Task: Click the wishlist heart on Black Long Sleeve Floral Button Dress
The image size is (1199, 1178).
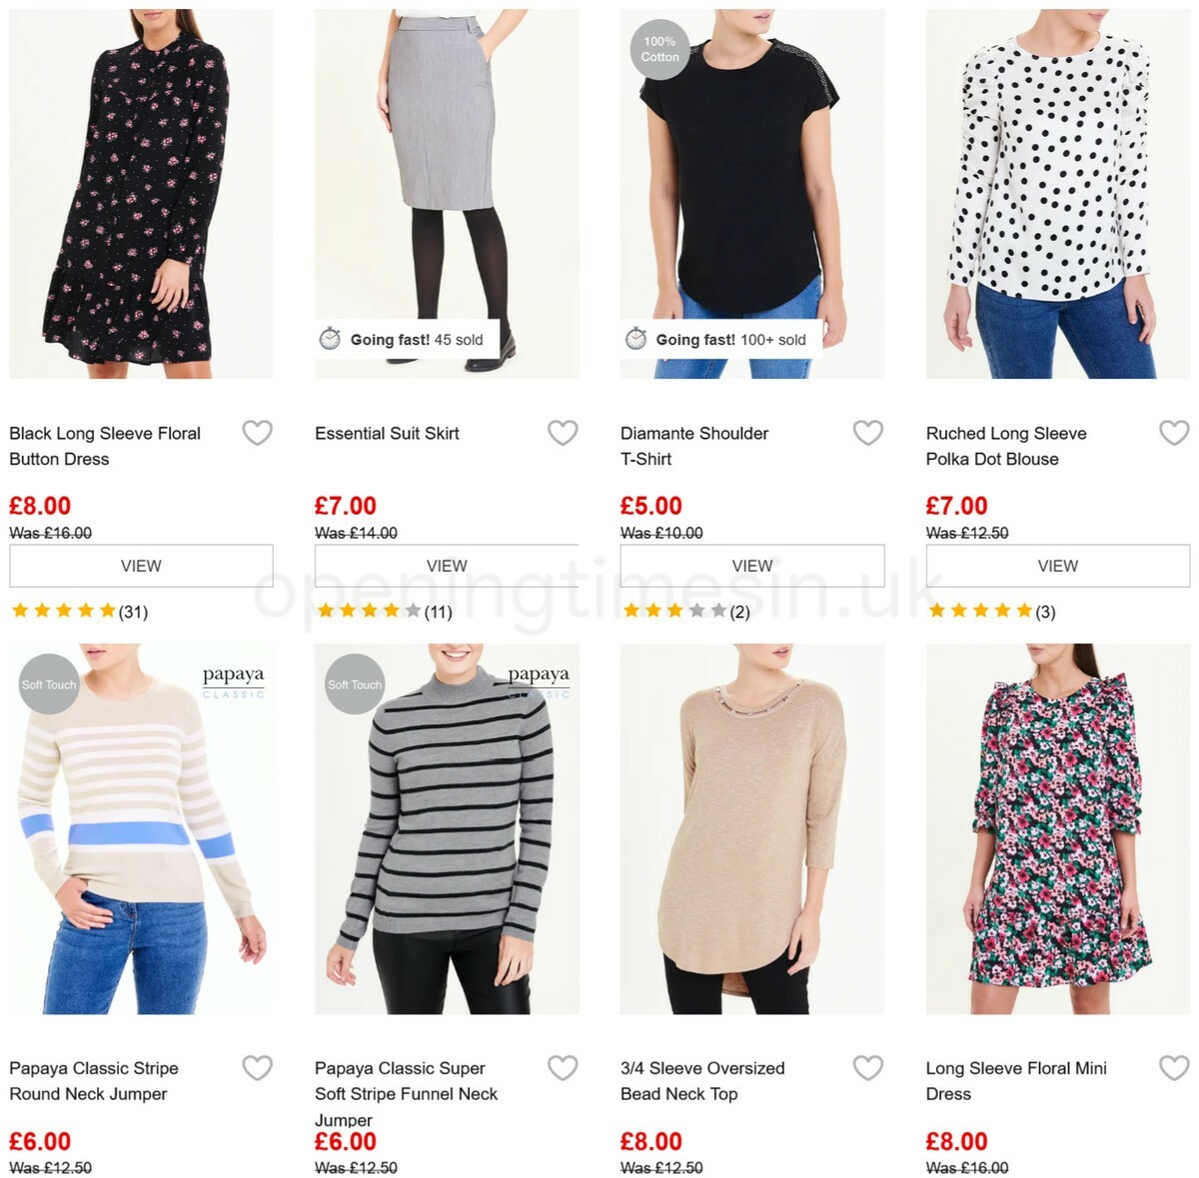Action: (x=257, y=433)
